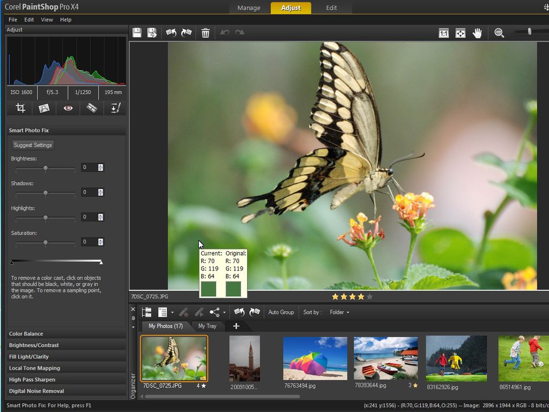Image resolution: width=549 pixels, height=412 pixels.
Task: Click the Suggest Settings button
Action: pos(33,145)
